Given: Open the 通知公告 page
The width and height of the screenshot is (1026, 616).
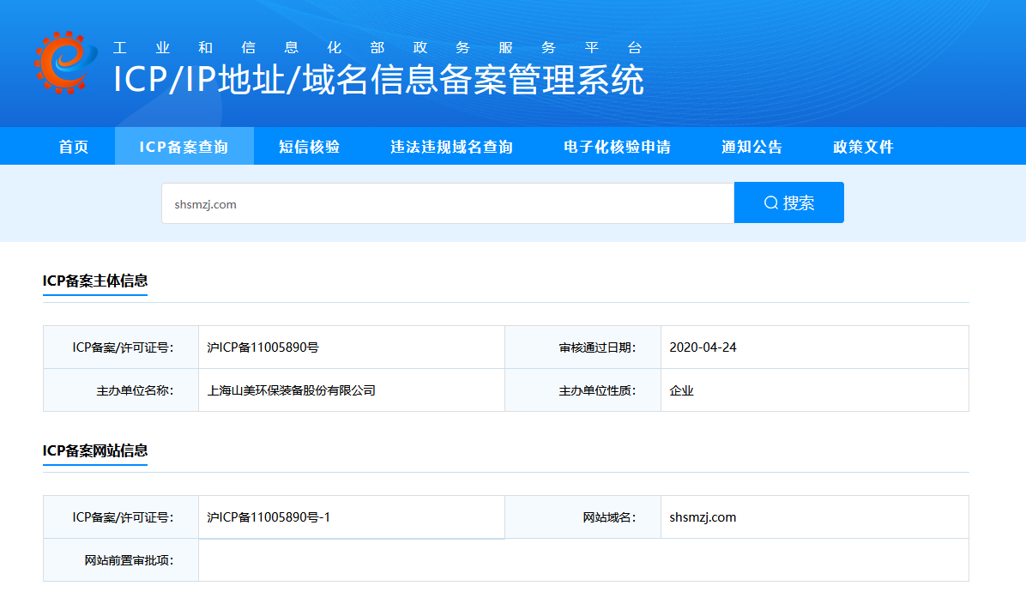Looking at the screenshot, I should 751,147.
